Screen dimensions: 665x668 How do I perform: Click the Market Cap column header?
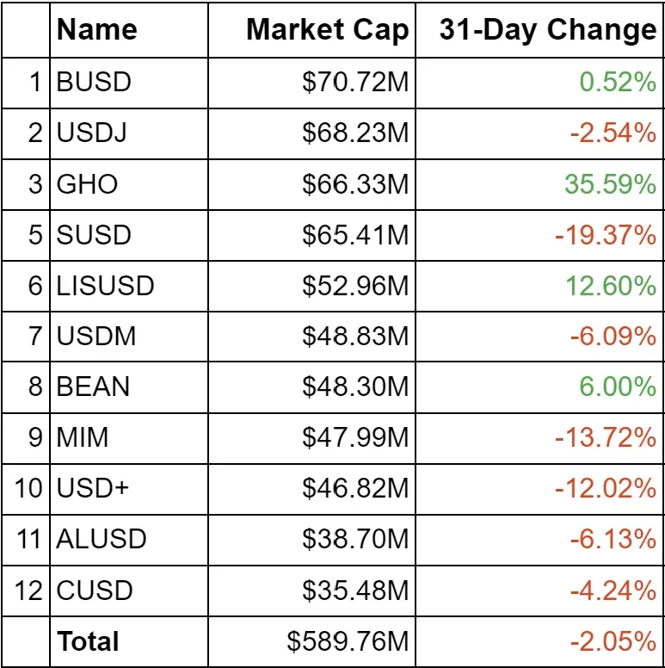[x=327, y=31]
